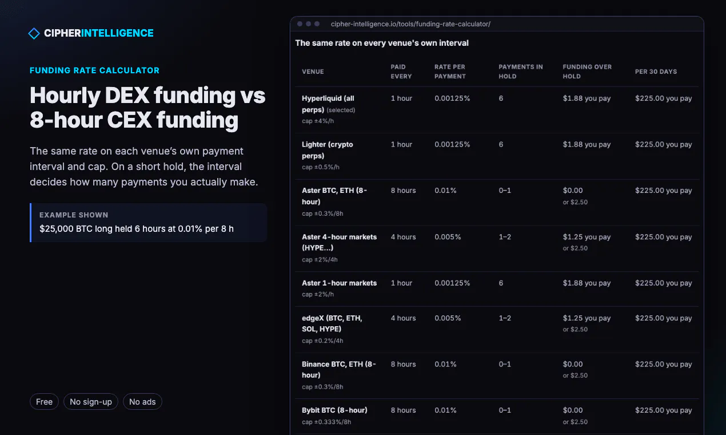726x435 pixels.
Task: Click '$1.88 you pay' in the Hyperliquid row
Action: pos(587,98)
